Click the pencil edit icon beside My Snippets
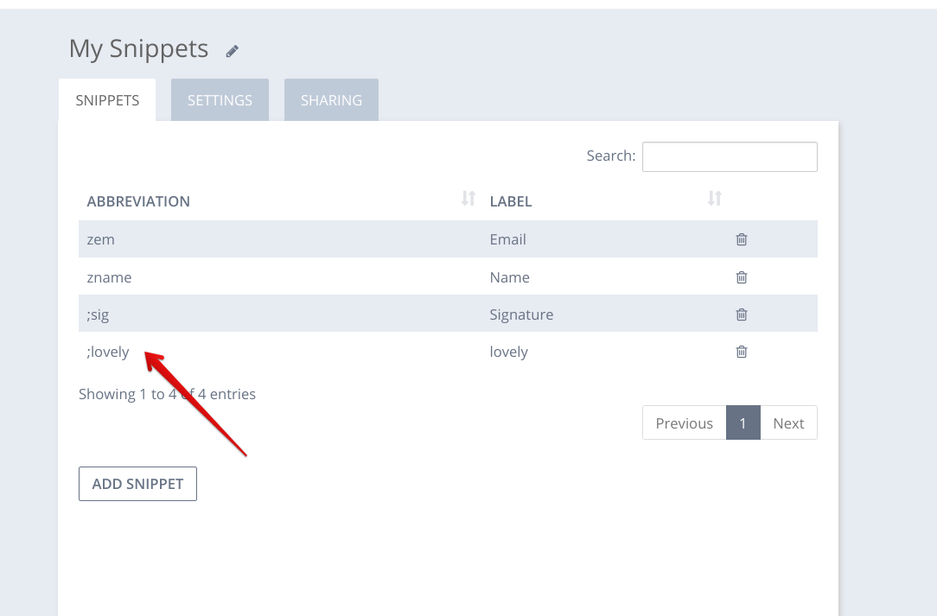937x616 pixels. [x=232, y=51]
